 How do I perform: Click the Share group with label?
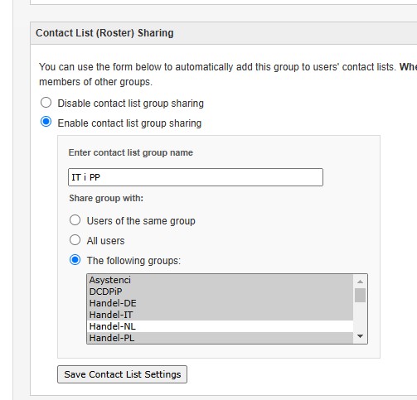pos(106,198)
